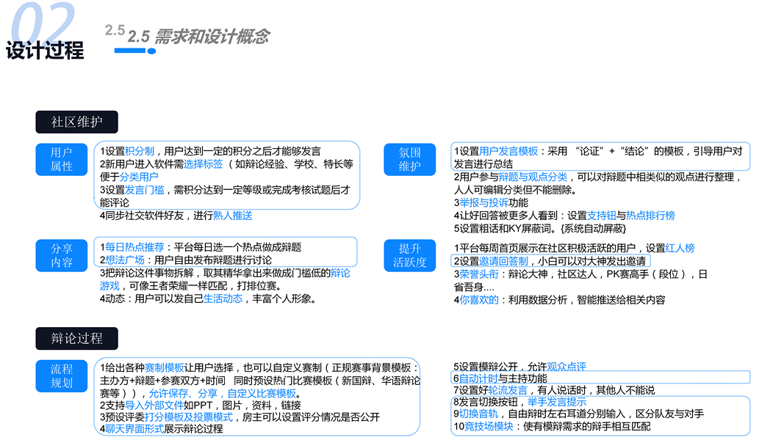
Task: Click the blue text 轮流发言
Action: click(508, 390)
